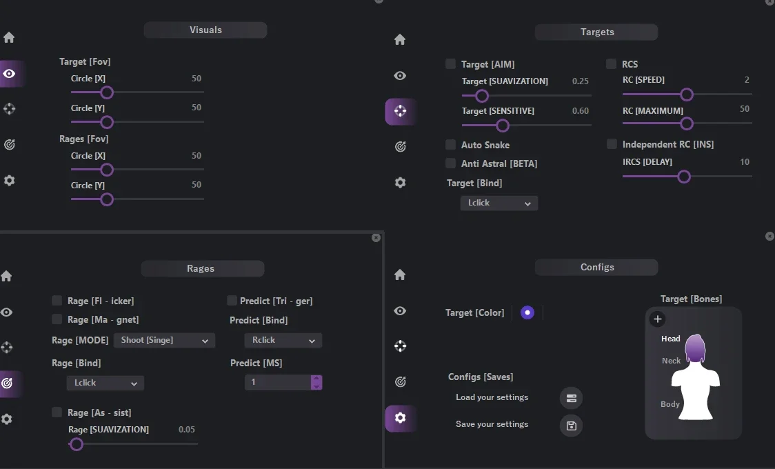This screenshot has width=775, height=469.
Task: Select the crosshair icon in the Visuals panel sidebar
Action: point(10,109)
